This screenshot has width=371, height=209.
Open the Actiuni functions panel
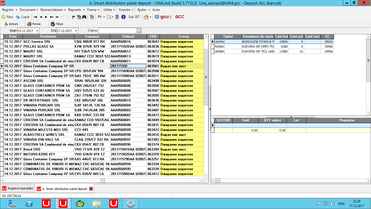(x=11, y=24)
